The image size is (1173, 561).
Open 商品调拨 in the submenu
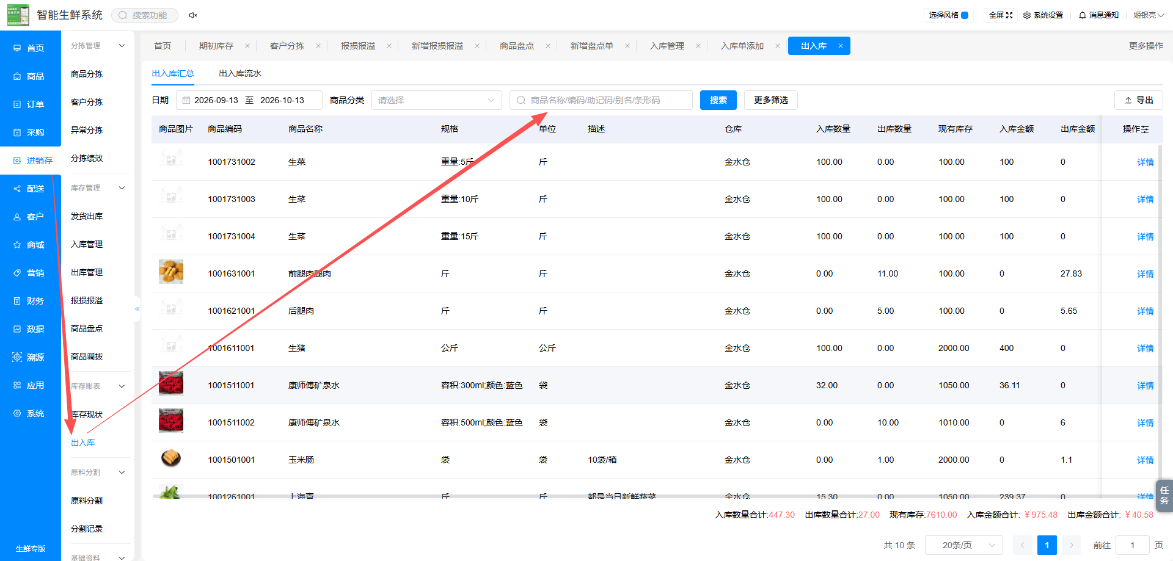point(87,357)
